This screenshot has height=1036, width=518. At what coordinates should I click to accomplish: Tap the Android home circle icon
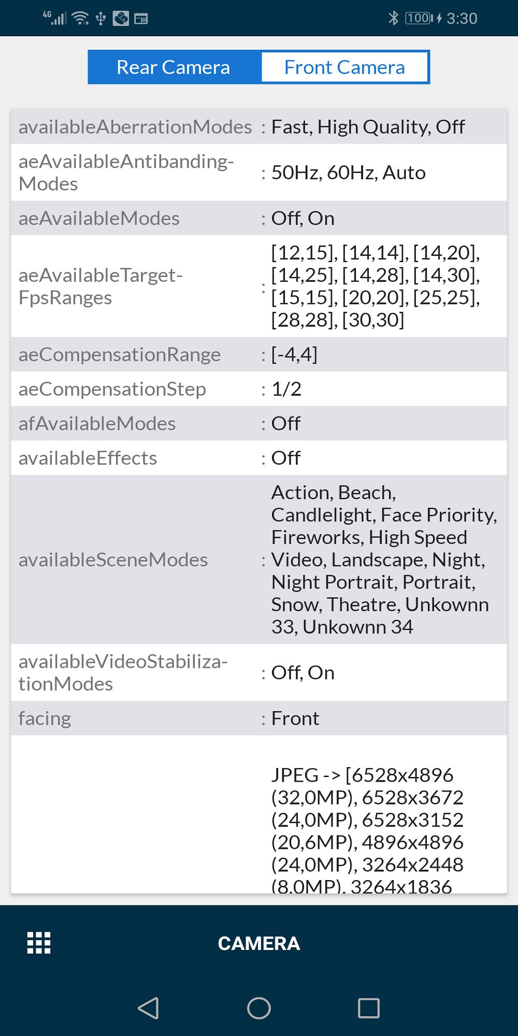pyautogui.click(x=259, y=1008)
